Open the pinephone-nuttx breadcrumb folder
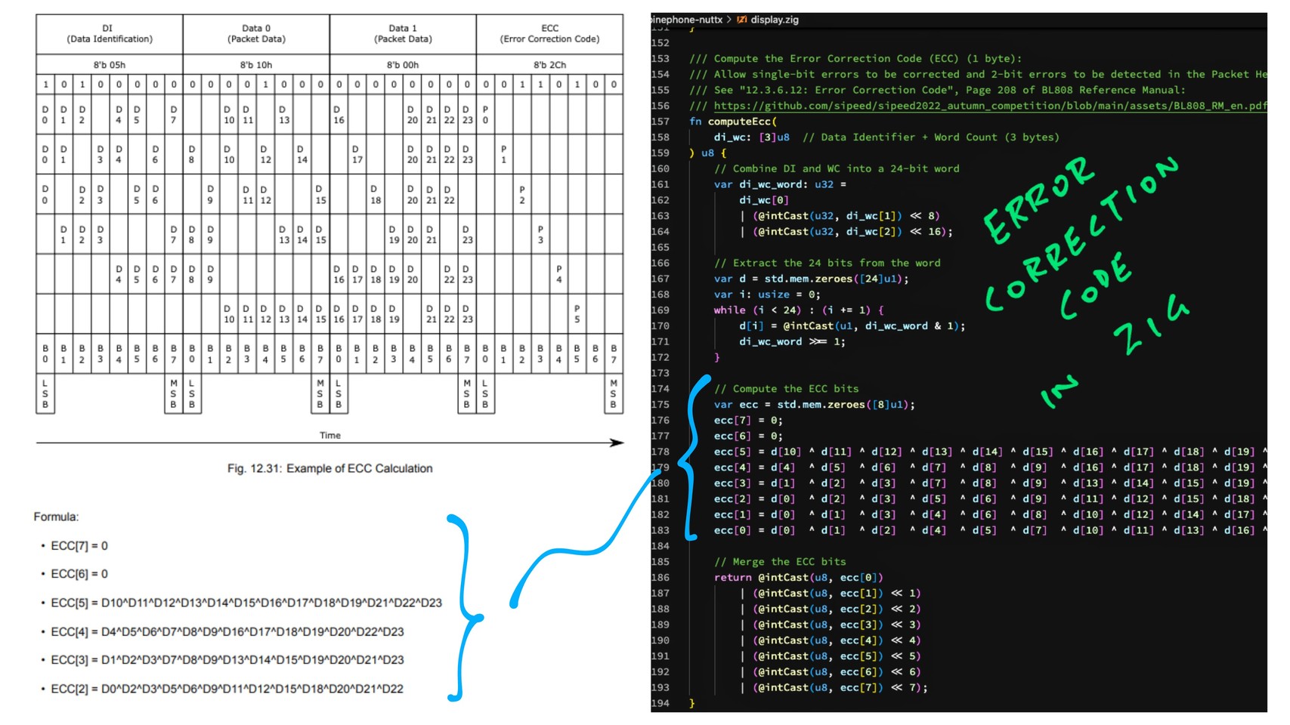Screen dimensions: 1290x725 click(687, 20)
